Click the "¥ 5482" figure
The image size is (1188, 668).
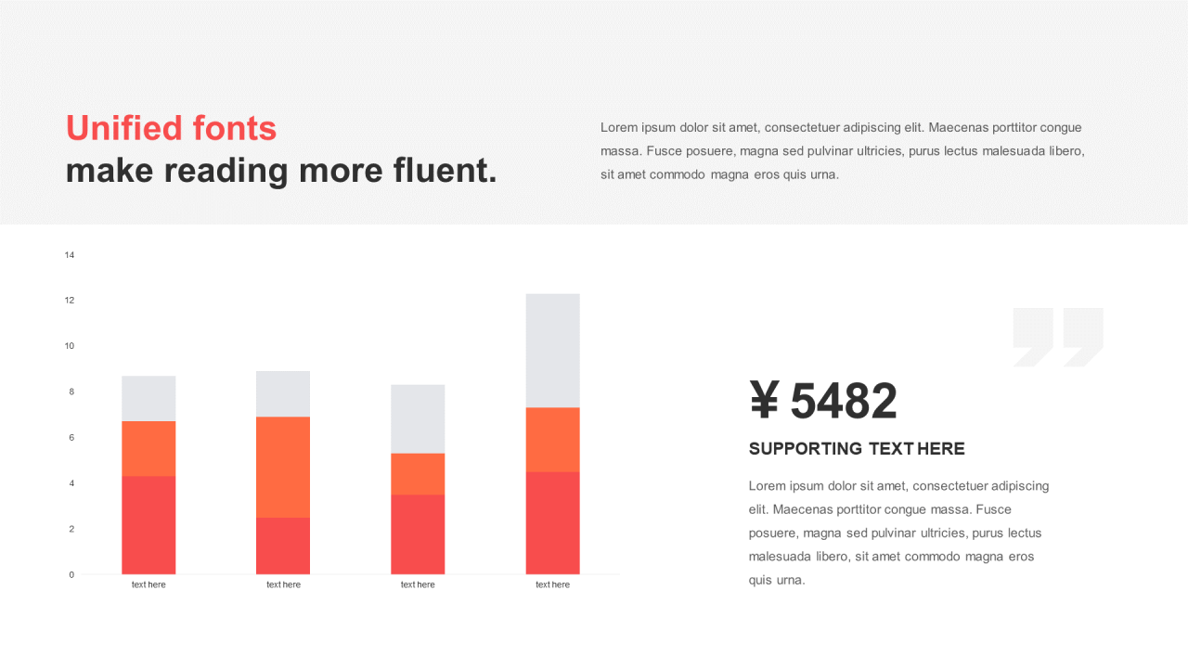[823, 401]
